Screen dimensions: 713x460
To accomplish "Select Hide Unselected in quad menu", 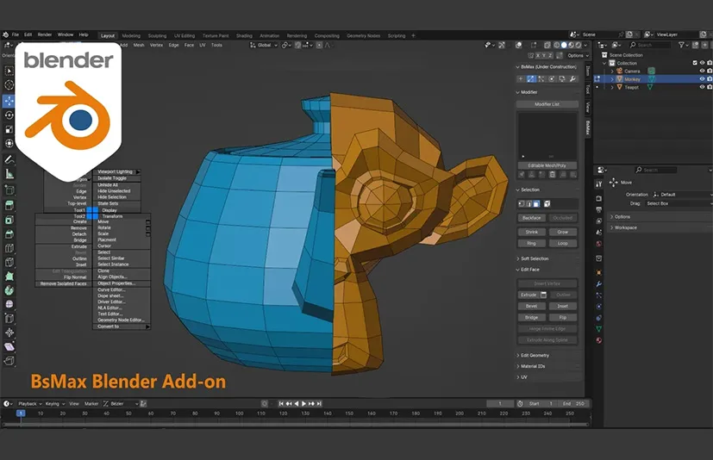I will pyautogui.click(x=114, y=191).
